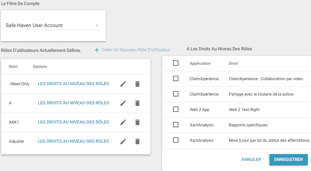Delete the --Read Only role
This screenshot has height=171, width=311.
(137, 84)
